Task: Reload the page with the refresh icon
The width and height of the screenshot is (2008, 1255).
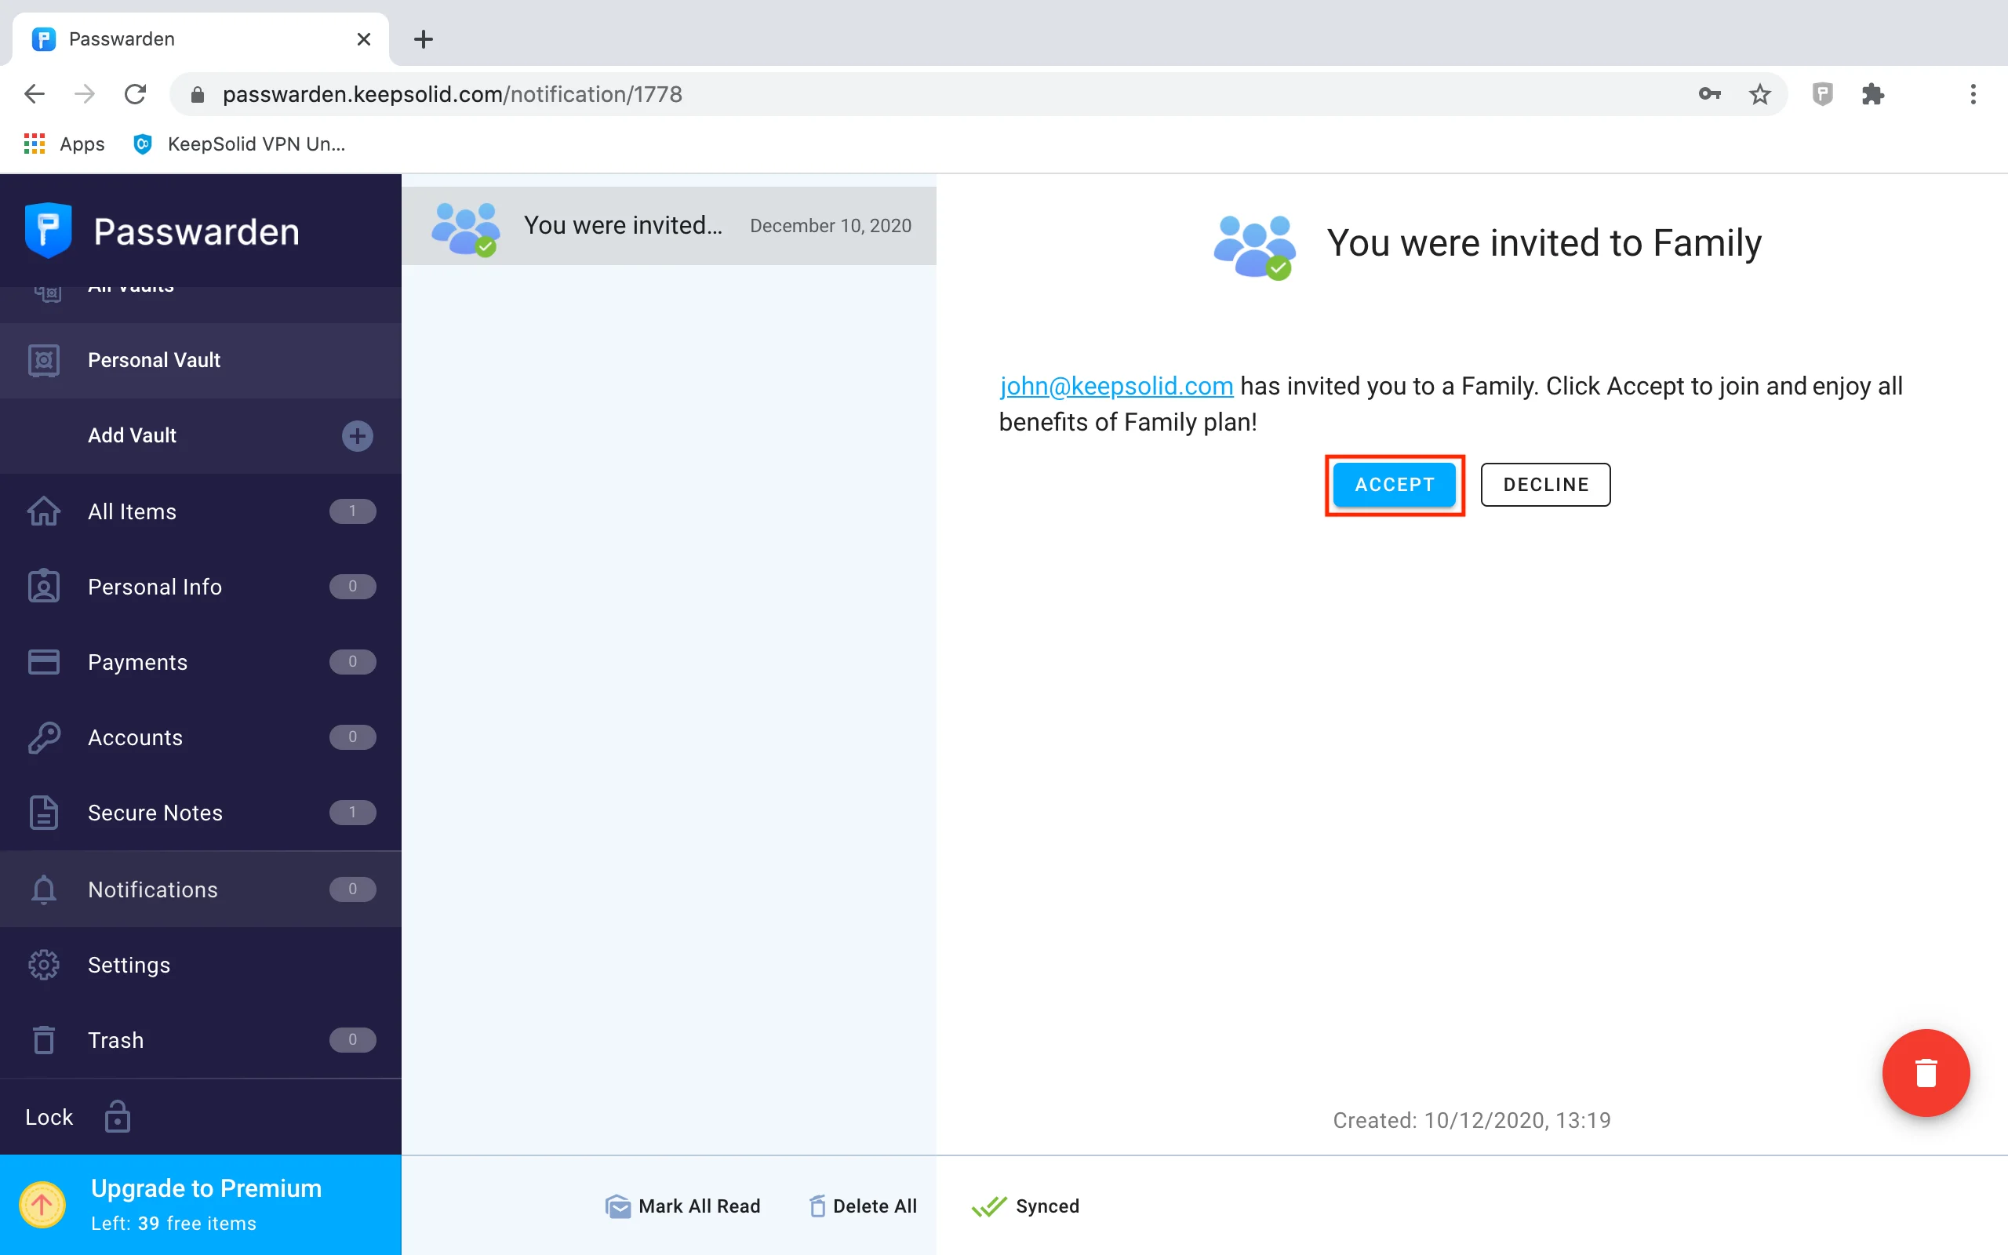Action: click(x=135, y=94)
